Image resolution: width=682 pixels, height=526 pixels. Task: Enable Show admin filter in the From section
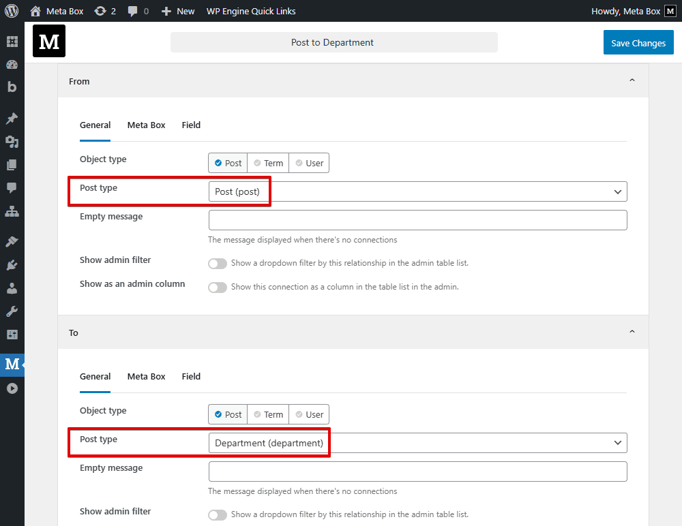(218, 263)
